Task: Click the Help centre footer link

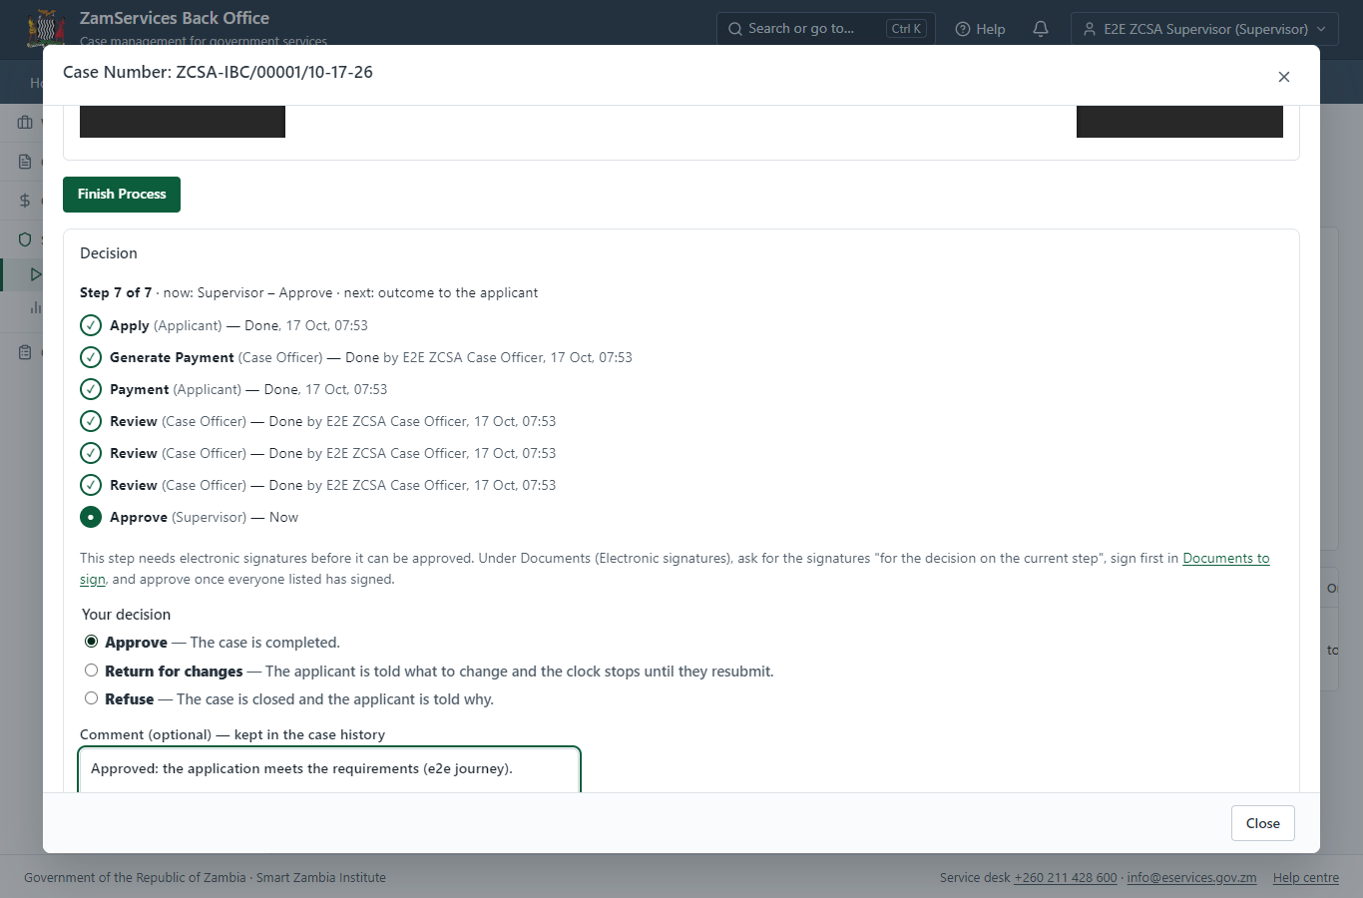Action: [x=1306, y=878]
